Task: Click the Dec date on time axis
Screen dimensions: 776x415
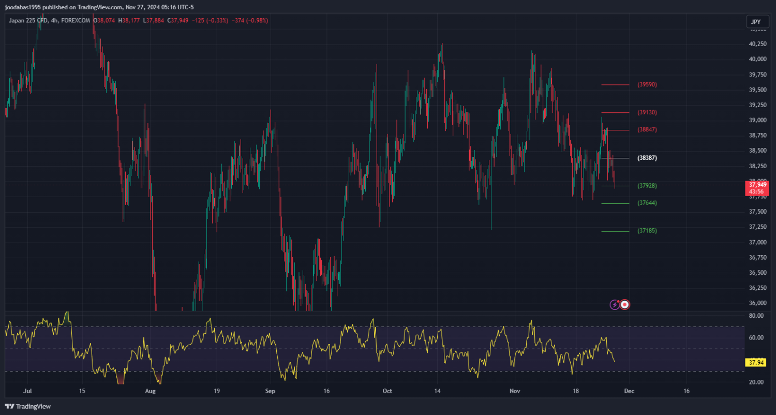Action: [x=629, y=392]
